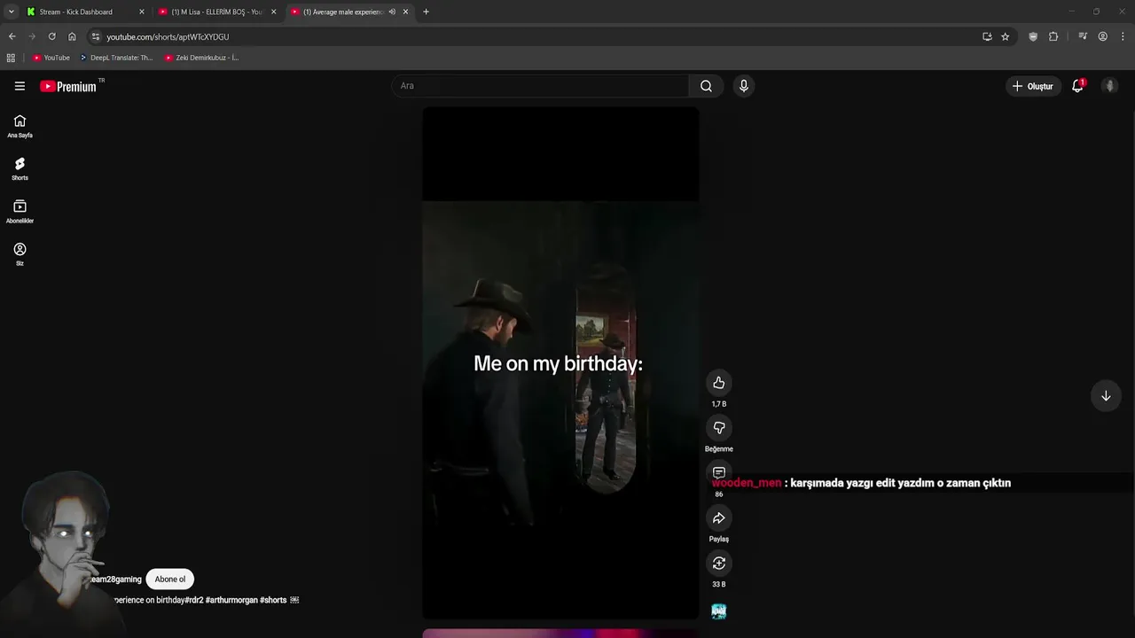Open the Chrome profile icon
This screenshot has width=1135, height=638.
coord(1102,36)
